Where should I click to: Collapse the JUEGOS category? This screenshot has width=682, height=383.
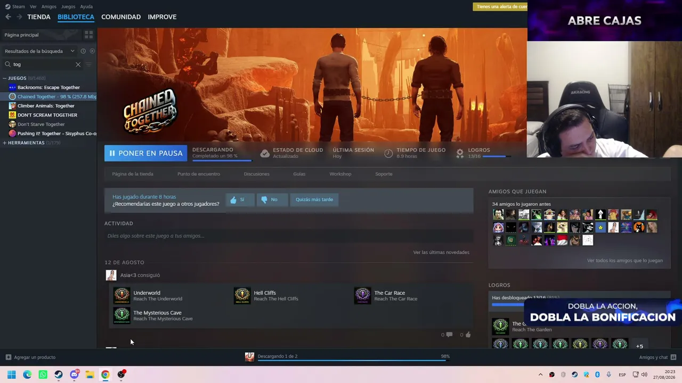point(4,78)
